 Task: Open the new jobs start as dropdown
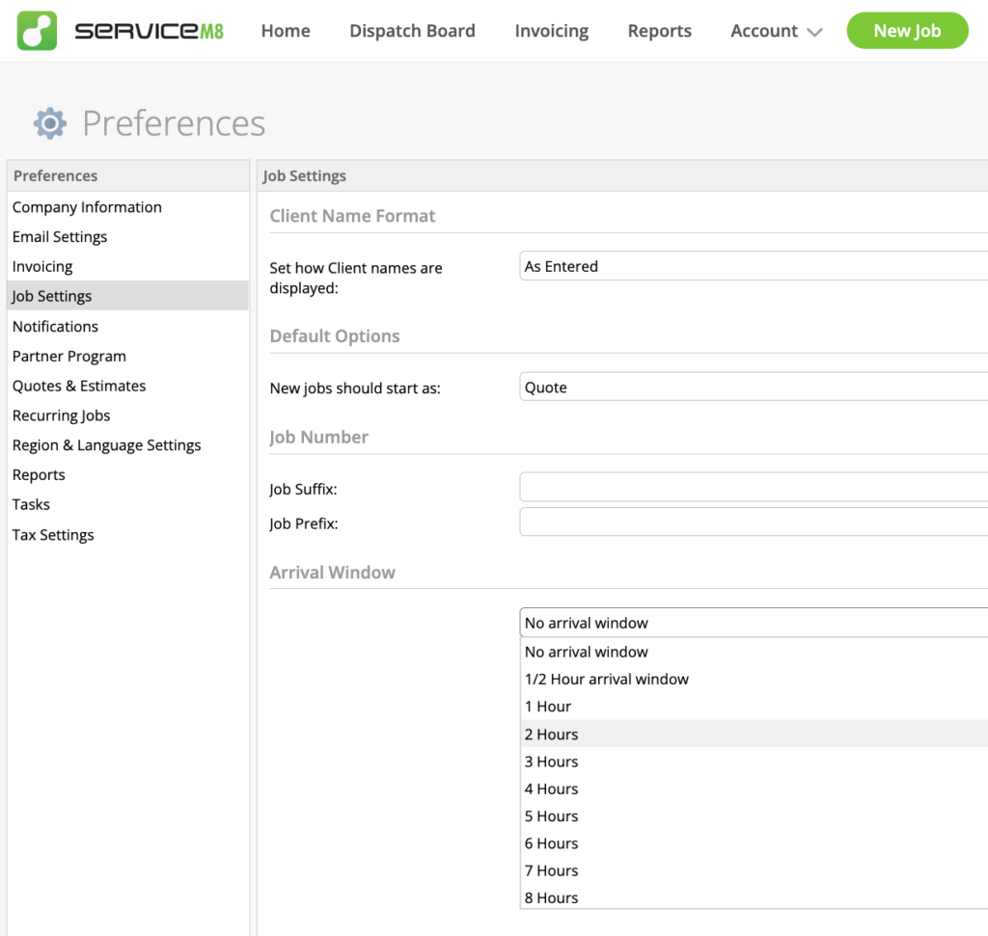[x=753, y=388]
